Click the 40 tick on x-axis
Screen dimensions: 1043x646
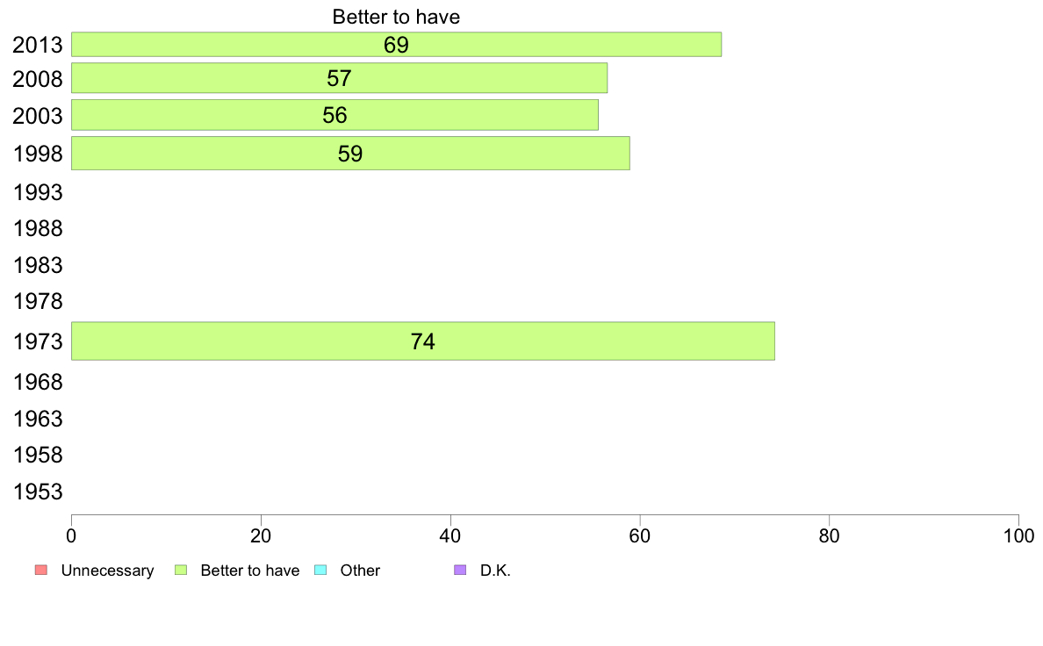point(450,536)
